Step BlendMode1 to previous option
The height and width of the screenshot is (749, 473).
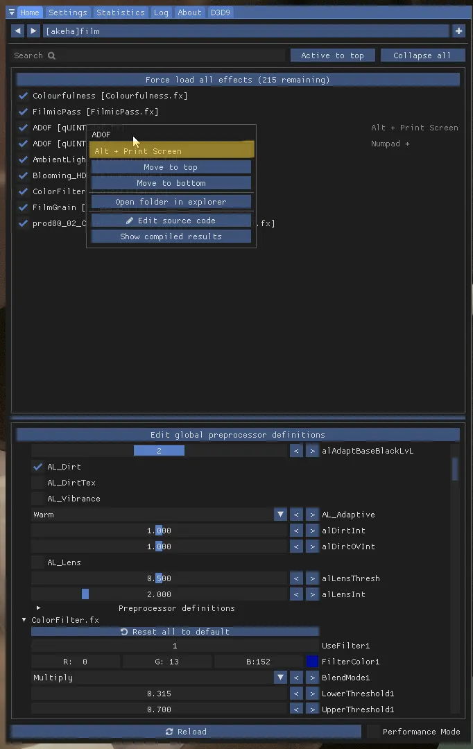tap(296, 678)
